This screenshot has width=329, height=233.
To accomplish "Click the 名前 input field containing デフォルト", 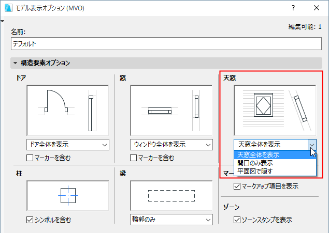I will pos(166,44).
